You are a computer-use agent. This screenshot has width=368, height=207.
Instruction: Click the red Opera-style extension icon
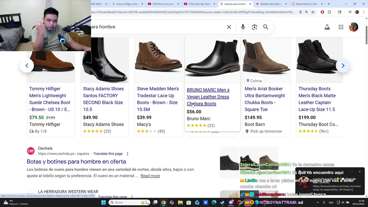click(x=322, y=12)
